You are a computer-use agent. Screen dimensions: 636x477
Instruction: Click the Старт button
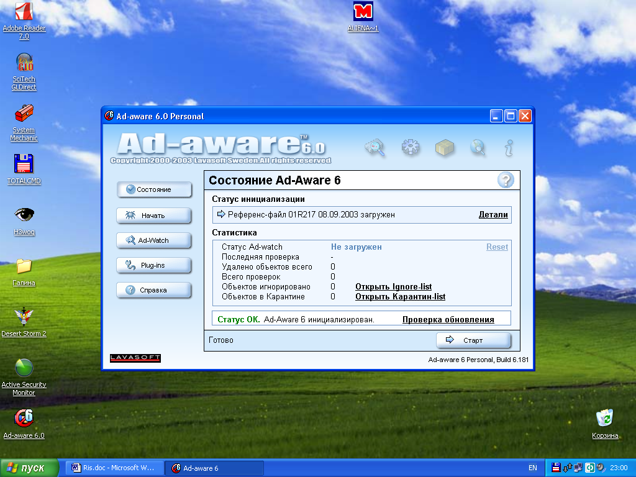click(473, 340)
